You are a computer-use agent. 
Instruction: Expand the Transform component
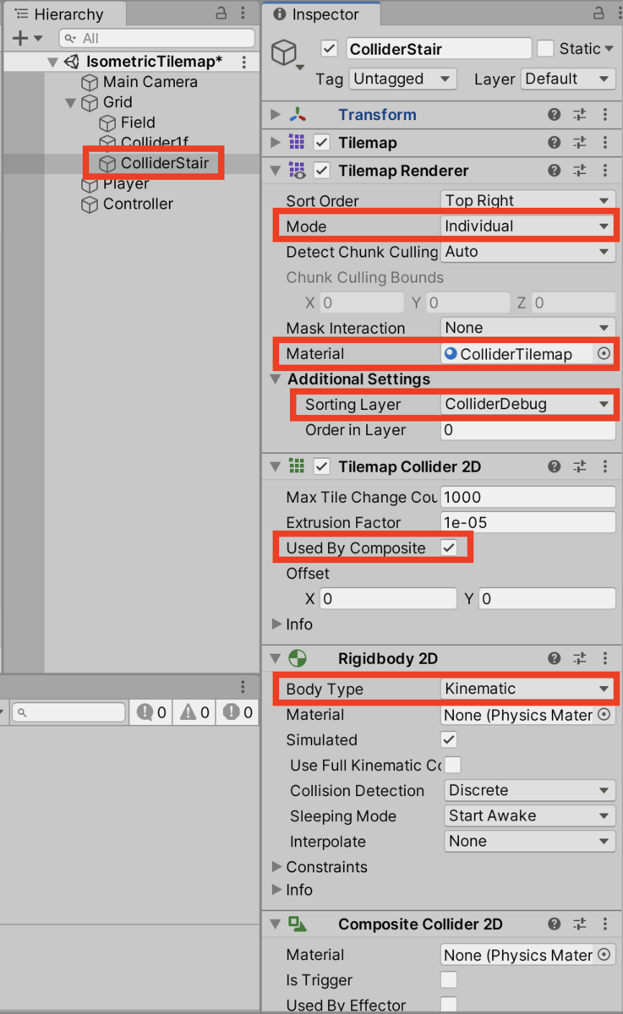click(x=276, y=115)
